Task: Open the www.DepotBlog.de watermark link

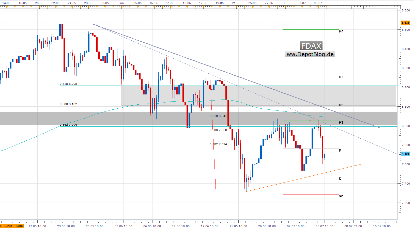Action: click(x=310, y=54)
